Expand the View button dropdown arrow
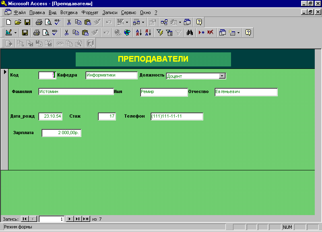This screenshot has width=322, height=232. click(x=15, y=33)
